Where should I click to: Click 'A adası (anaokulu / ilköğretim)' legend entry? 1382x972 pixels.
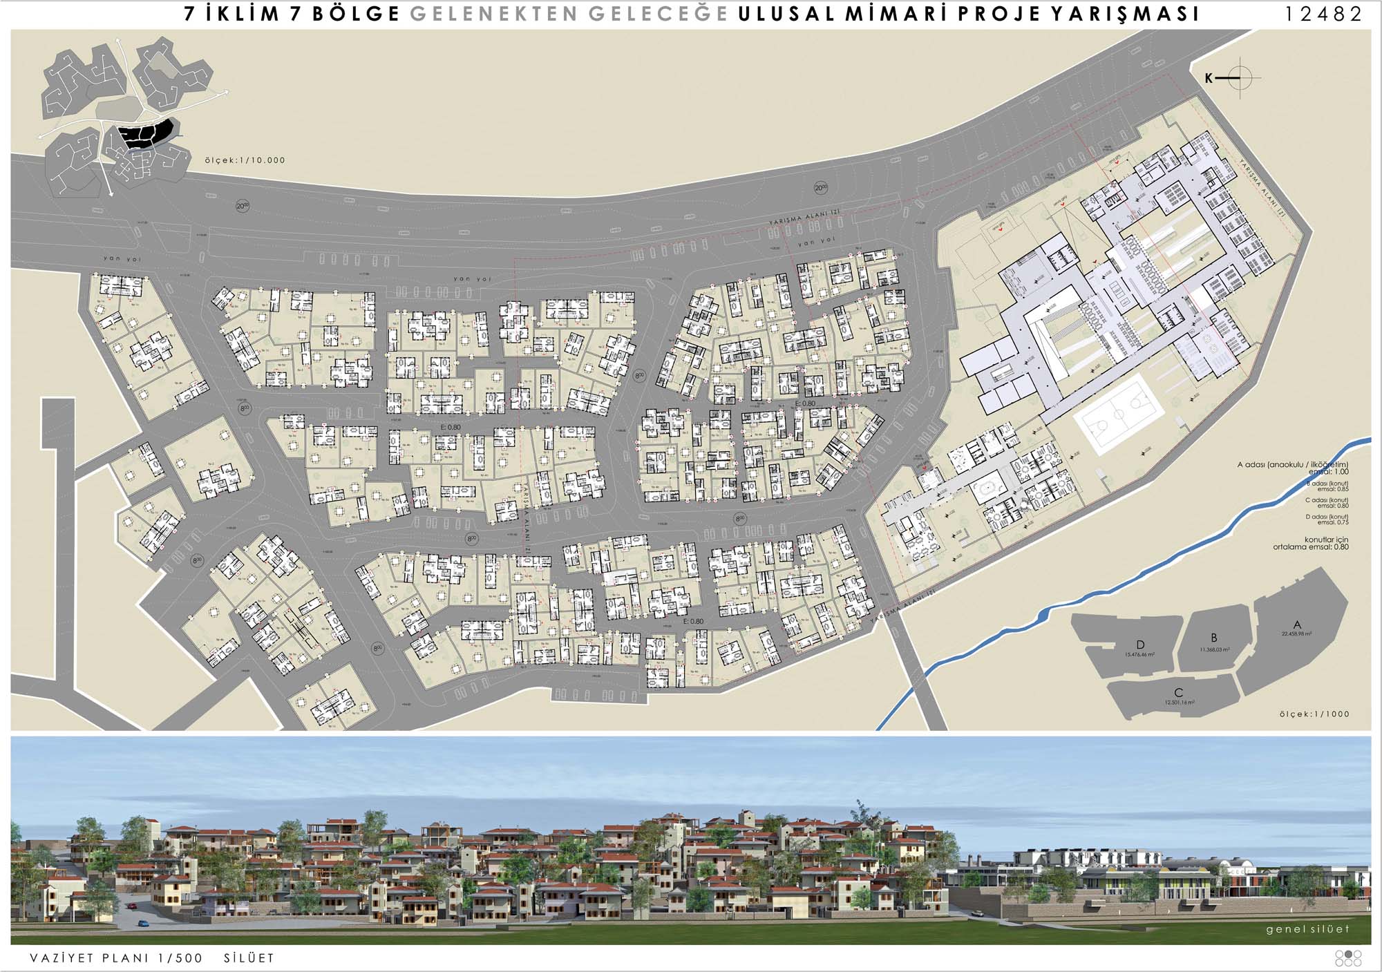pyautogui.click(x=1292, y=466)
